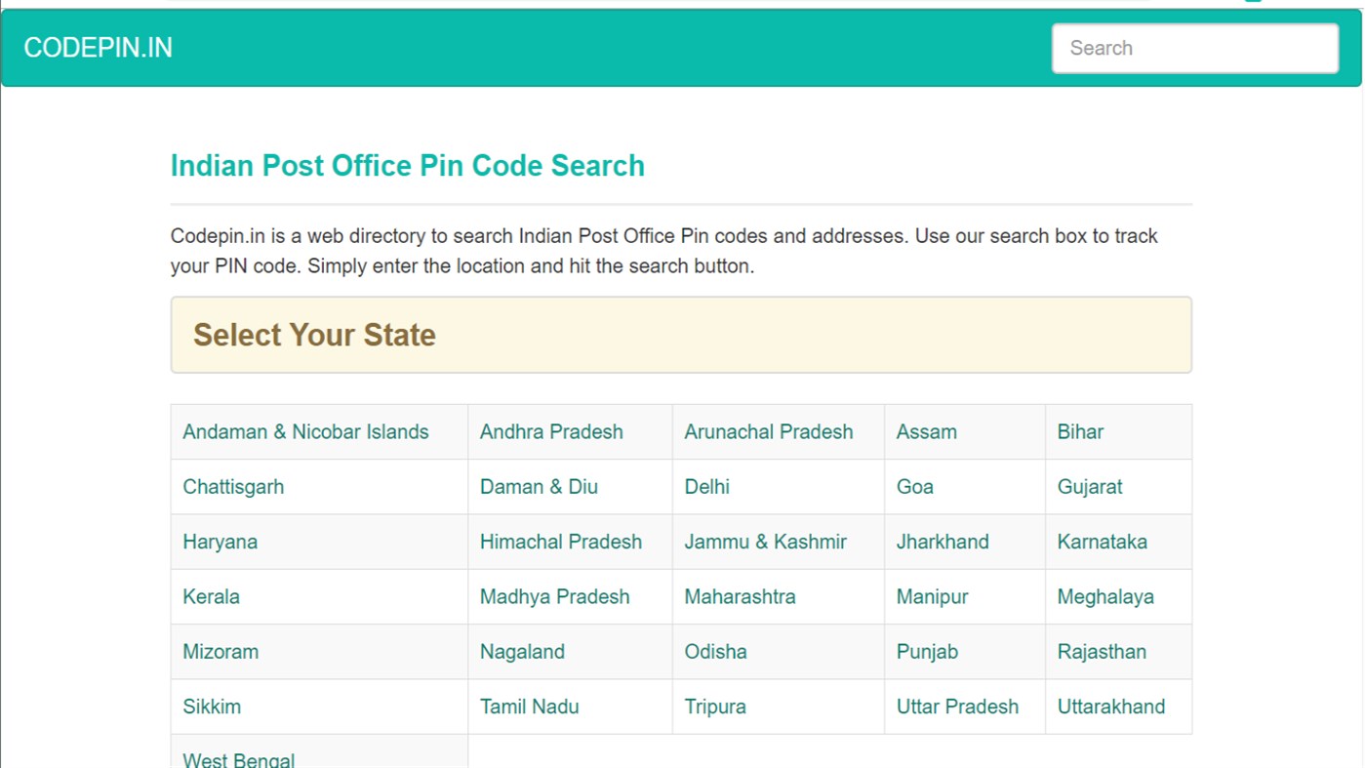Screen dimensions: 1365x768
Task: Select West Bengal at the bottom
Action: [238, 759]
